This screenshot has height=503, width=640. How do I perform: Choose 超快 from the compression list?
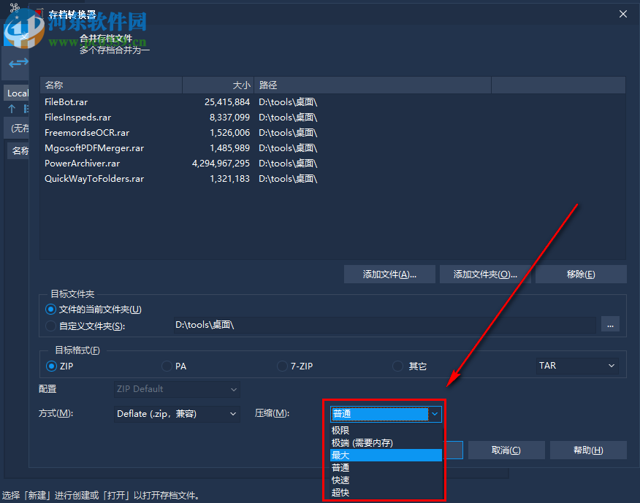pos(340,493)
